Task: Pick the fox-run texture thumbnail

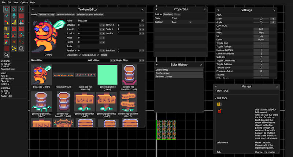Action: [x=63, y=75]
